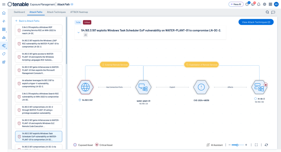Screen dimensions: 281x152
Task: Open the announcements megaphone icon
Action: point(253,4)
